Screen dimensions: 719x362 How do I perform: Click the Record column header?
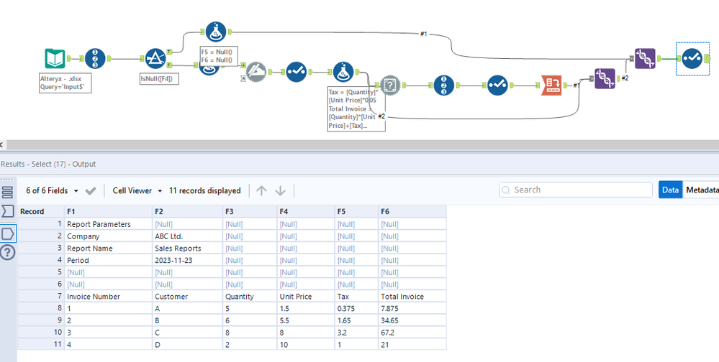(x=41, y=211)
